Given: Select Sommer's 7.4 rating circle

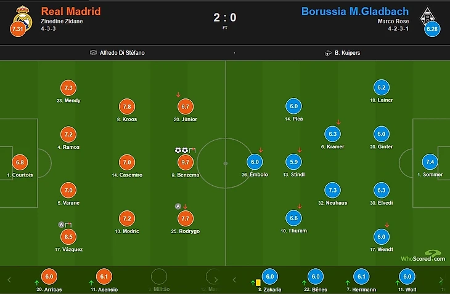Looking at the screenshot, I should (430, 162).
